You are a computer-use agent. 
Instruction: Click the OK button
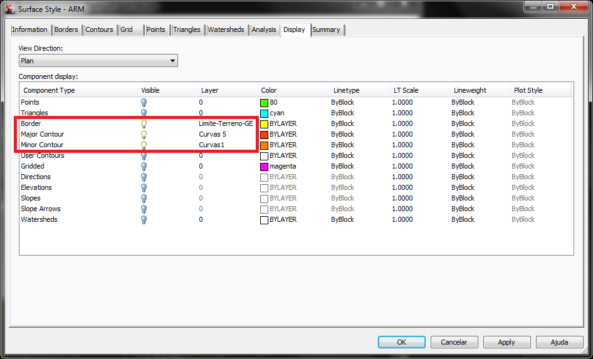tap(402, 342)
